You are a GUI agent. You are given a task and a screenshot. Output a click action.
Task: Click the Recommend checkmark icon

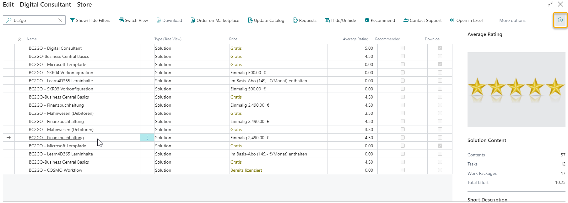coord(367,20)
